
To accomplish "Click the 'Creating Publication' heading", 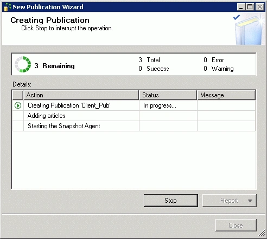I will [50, 20].
